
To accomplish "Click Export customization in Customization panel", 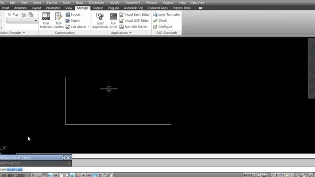I will (x=73, y=21).
